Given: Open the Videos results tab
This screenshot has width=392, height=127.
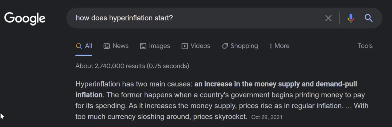Looking at the screenshot, I should 196,46.
